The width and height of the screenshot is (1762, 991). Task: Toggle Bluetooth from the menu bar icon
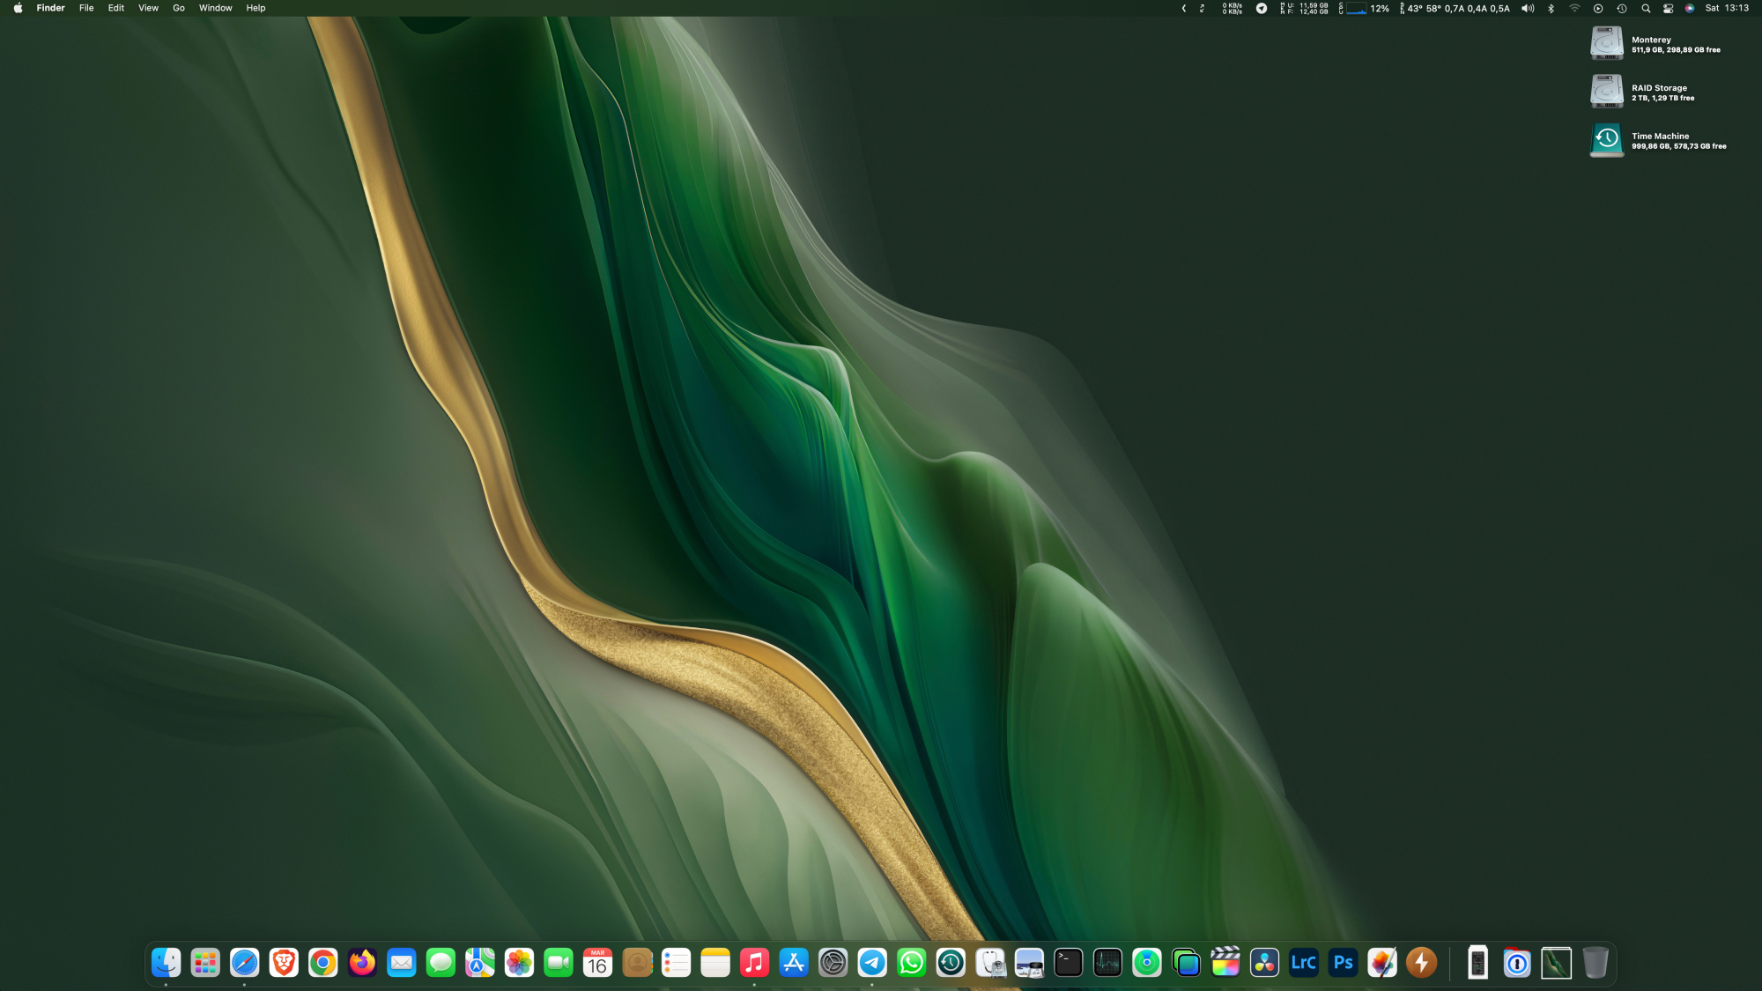point(1551,8)
